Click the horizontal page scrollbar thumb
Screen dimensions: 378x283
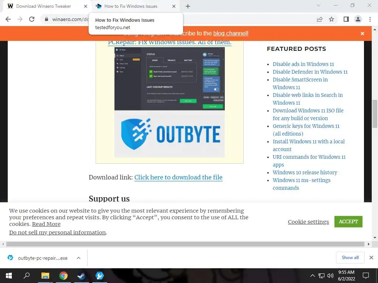[185, 244]
